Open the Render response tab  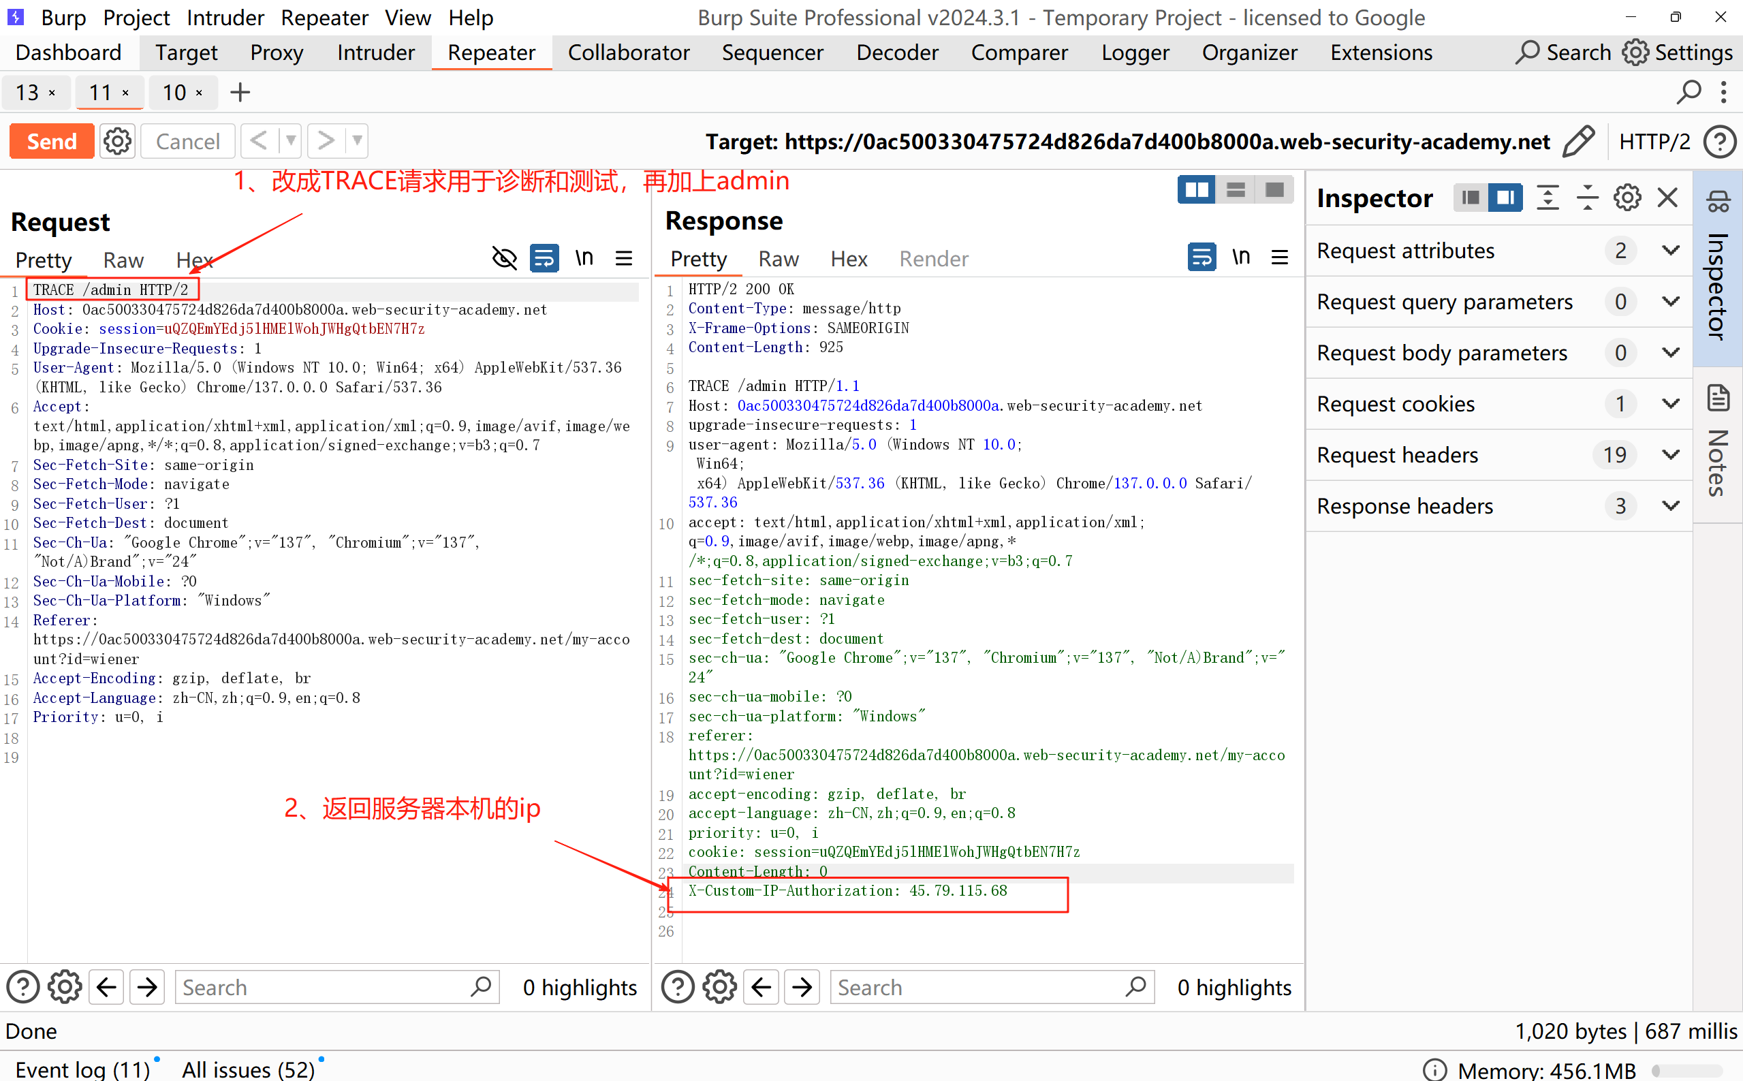click(x=933, y=259)
